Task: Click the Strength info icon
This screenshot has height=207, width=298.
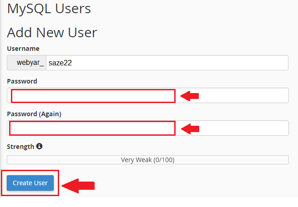Action: (x=39, y=147)
